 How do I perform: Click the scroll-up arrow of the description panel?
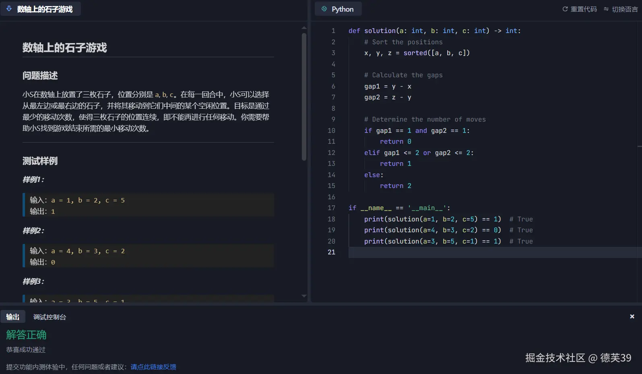coord(304,28)
